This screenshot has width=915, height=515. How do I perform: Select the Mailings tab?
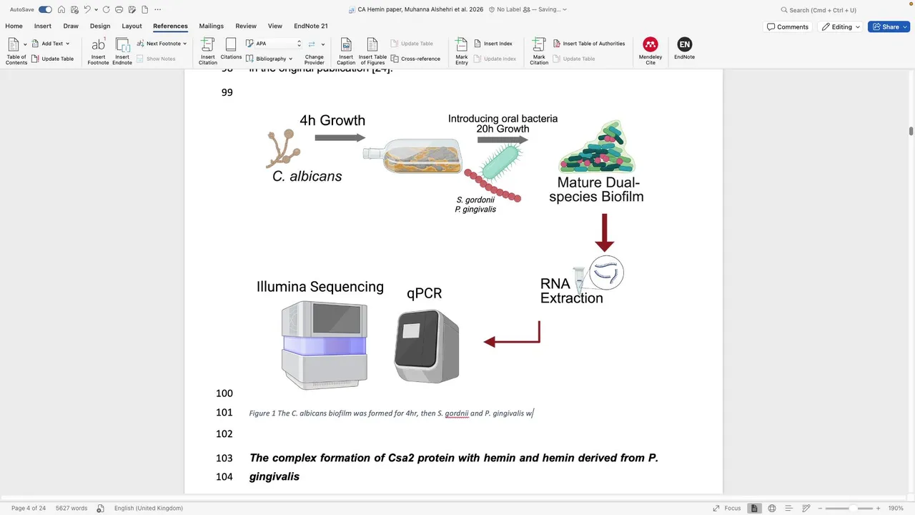(212, 26)
